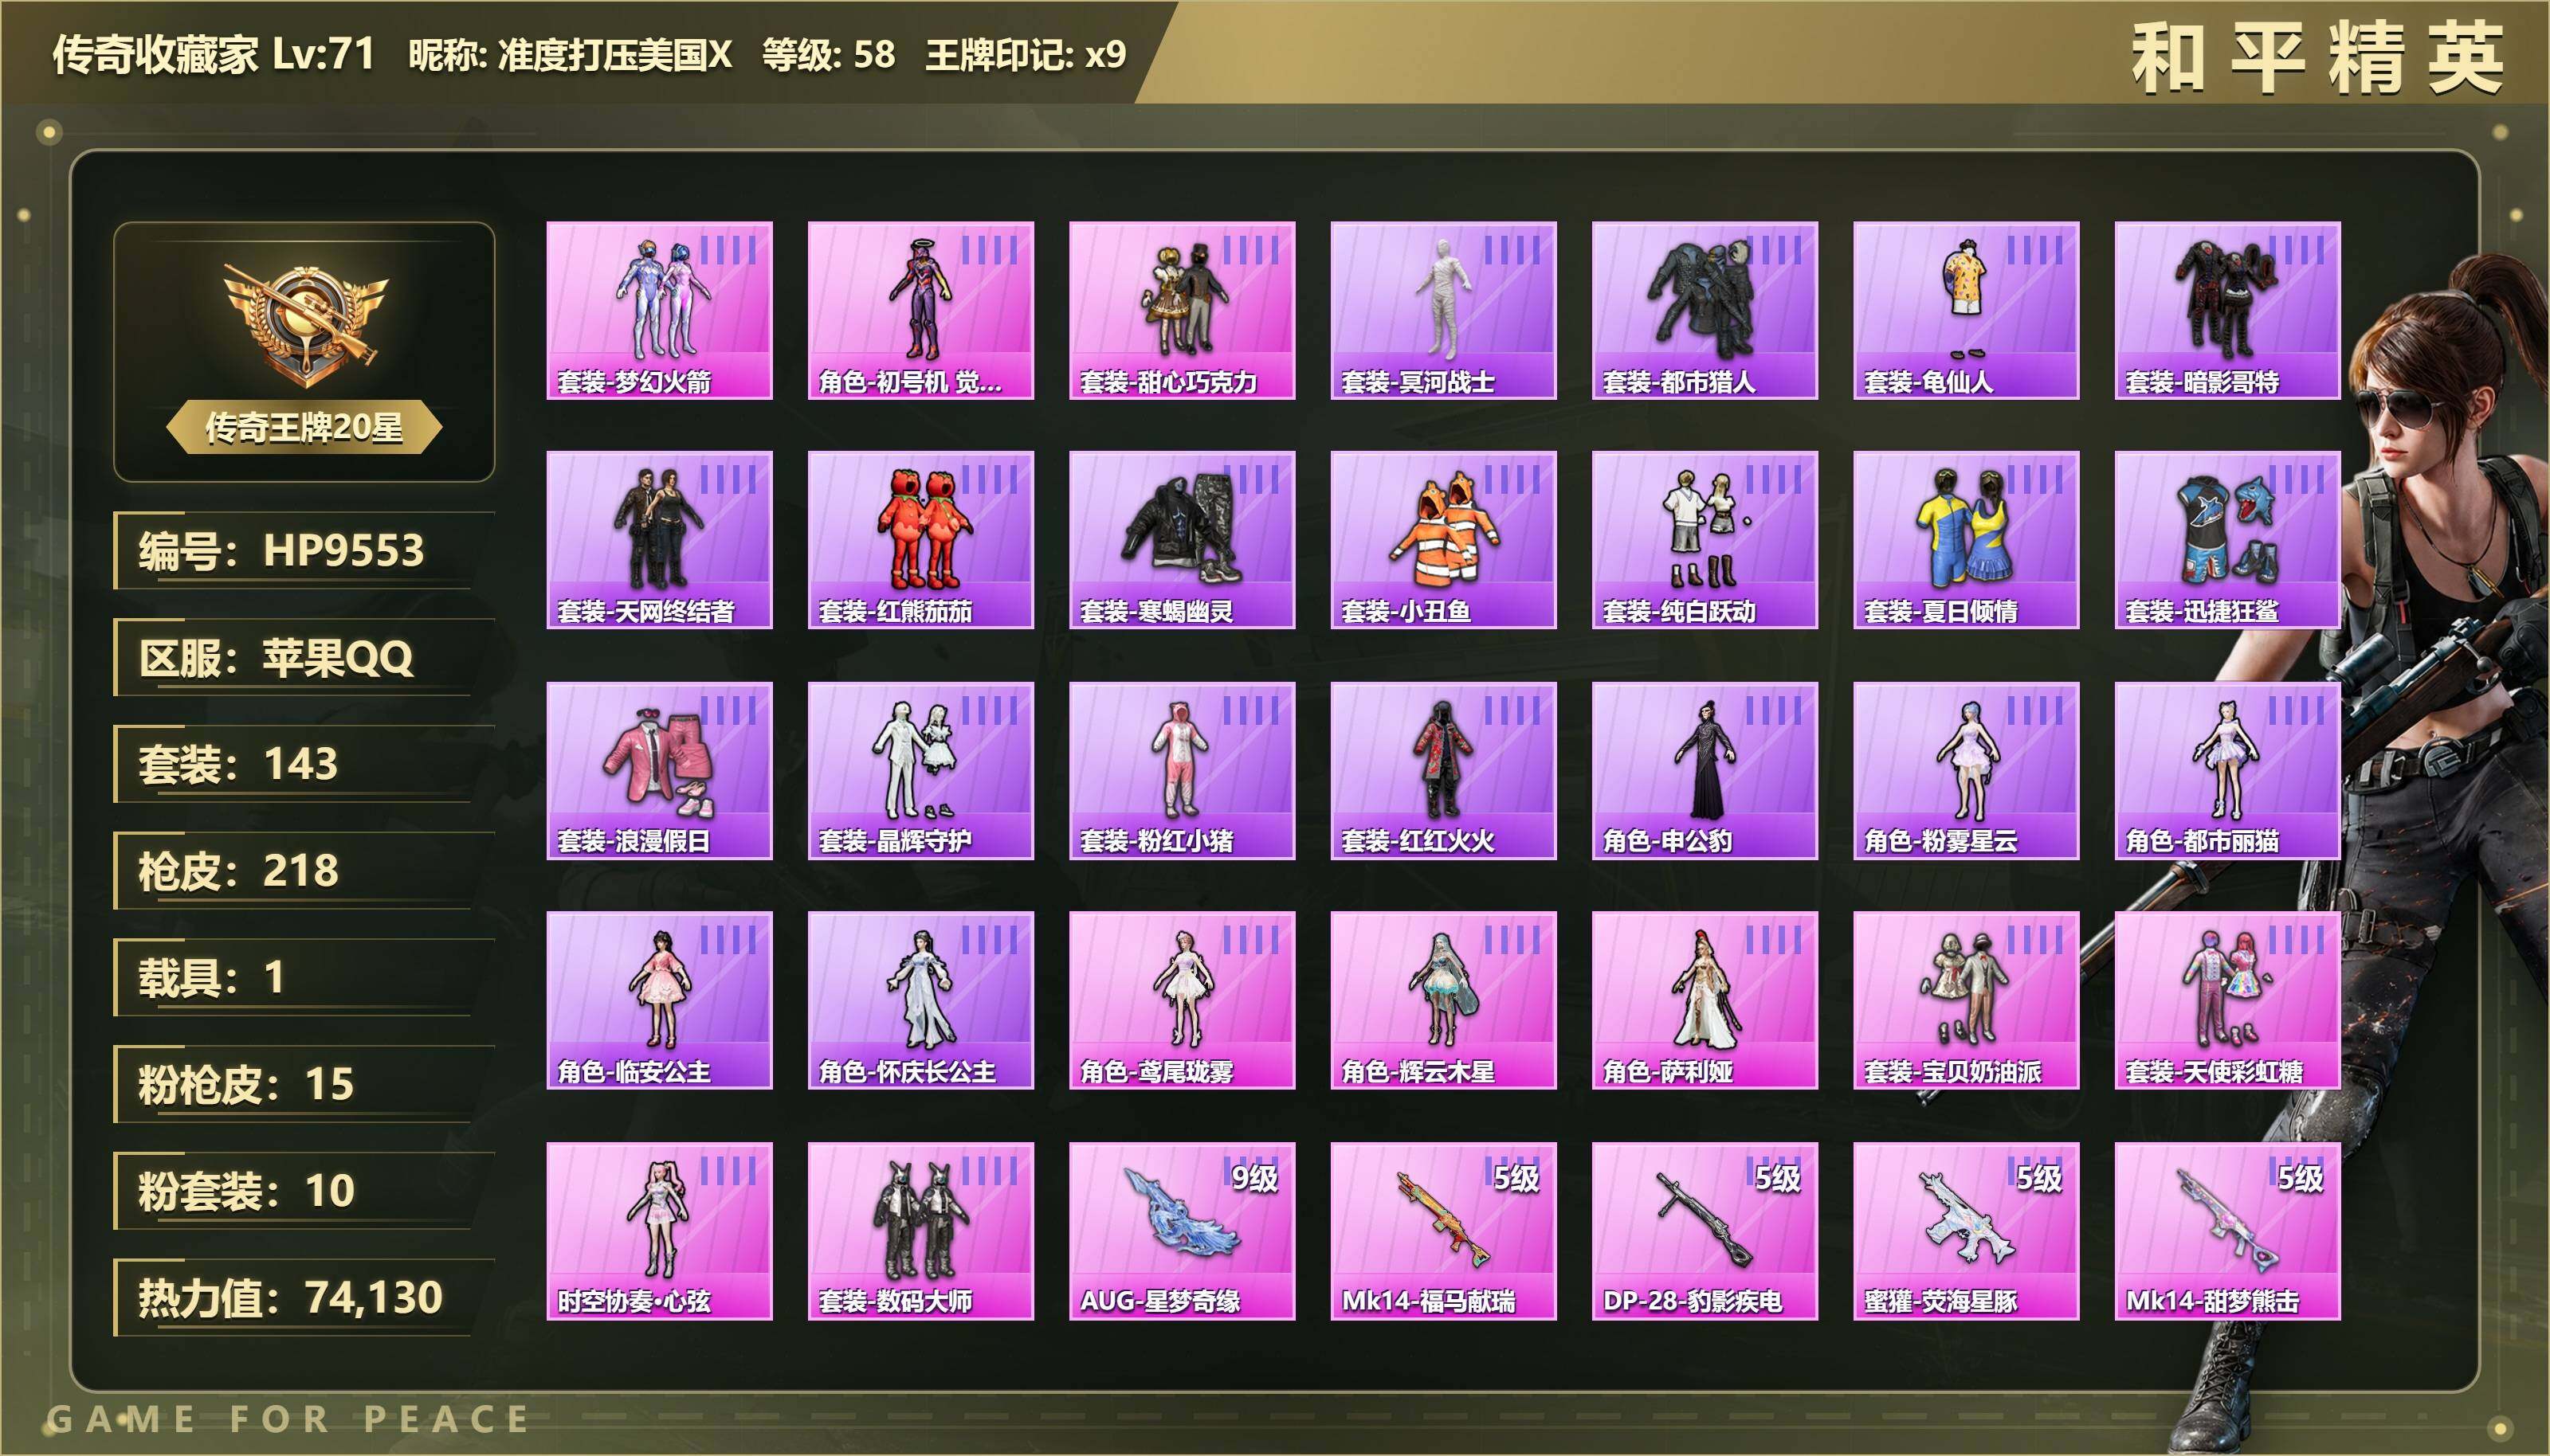Open the 角色-怀庆长公主 character card

(920, 1000)
